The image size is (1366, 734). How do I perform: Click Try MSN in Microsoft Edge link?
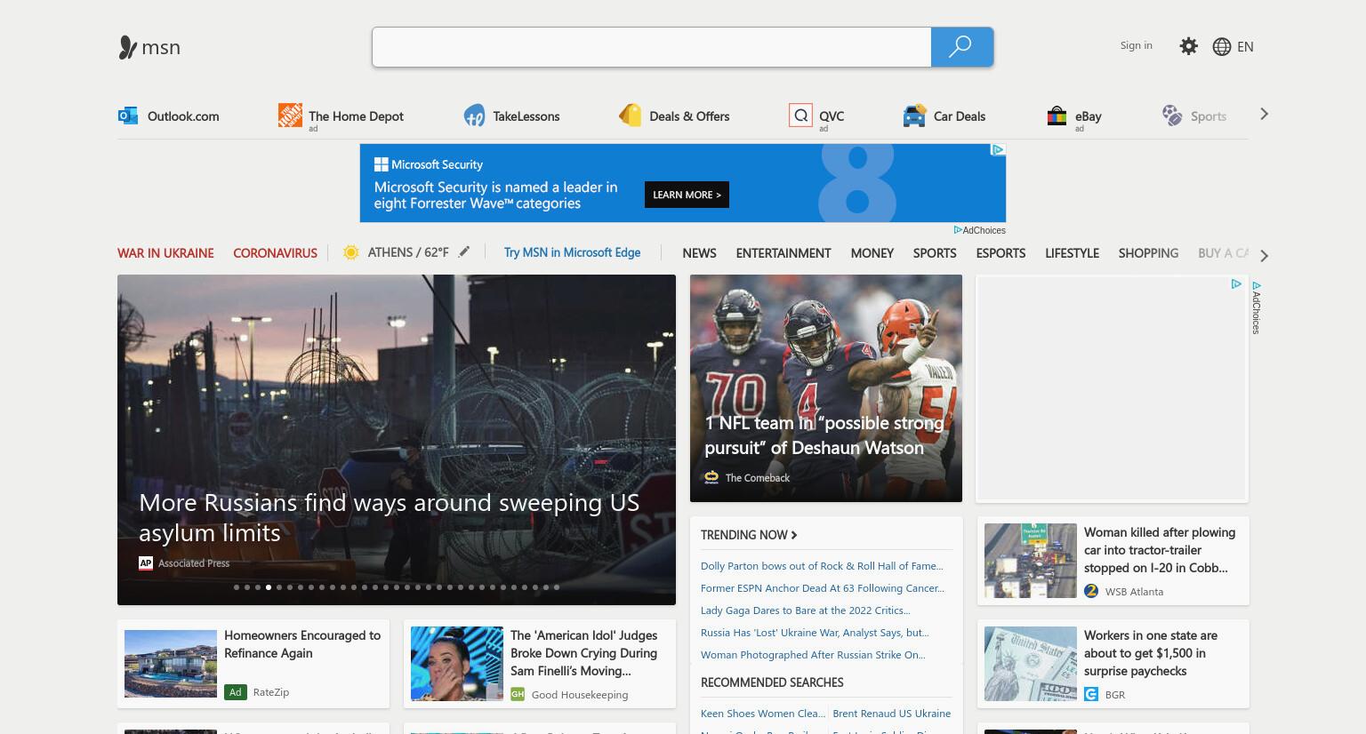pos(572,252)
